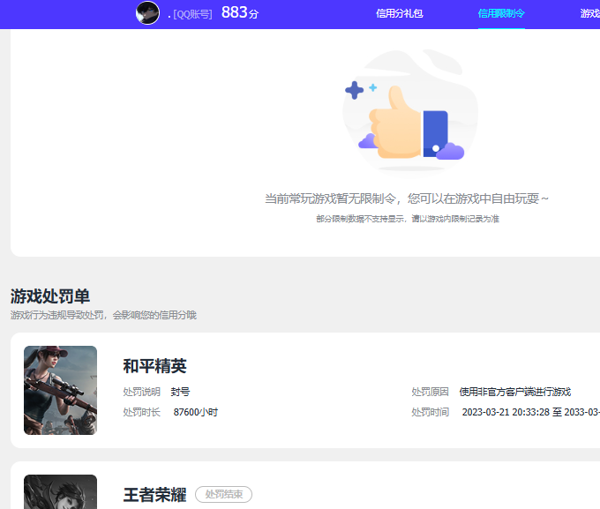Click the 处罚结束 status badge
The height and width of the screenshot is (509, 600).
tap(223, 495)
